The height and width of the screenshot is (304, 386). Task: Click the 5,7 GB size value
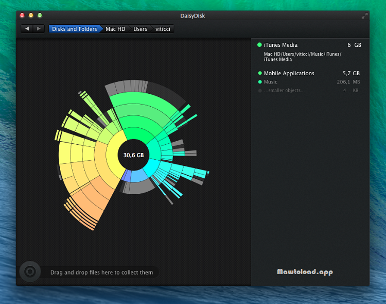pyautogui.click(x=352, y=73)
